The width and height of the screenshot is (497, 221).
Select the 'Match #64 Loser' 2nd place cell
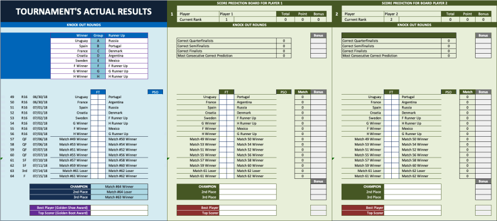click(x=119, y=192)
